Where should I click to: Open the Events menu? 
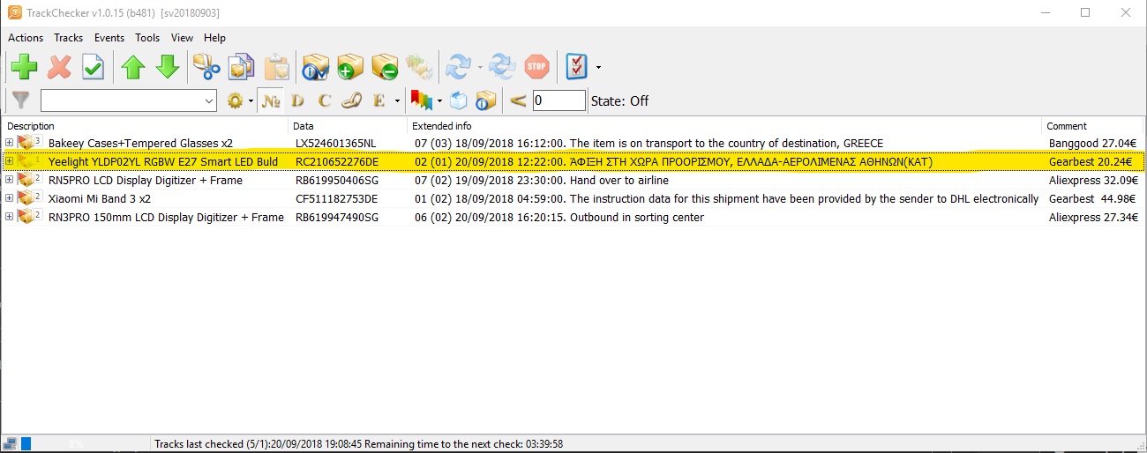(109, 38)
